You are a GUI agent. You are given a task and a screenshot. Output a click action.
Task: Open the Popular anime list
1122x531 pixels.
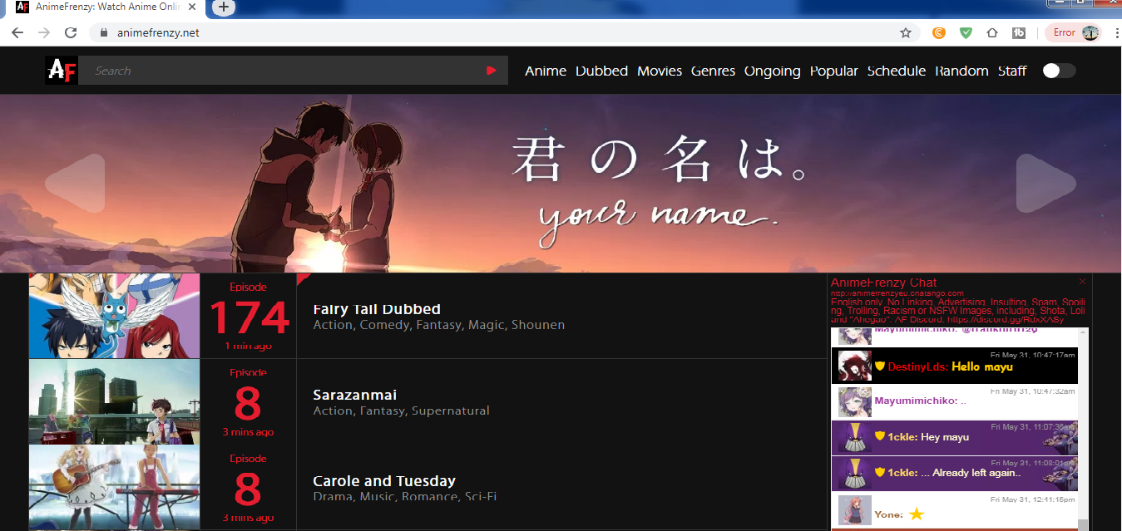833,71
